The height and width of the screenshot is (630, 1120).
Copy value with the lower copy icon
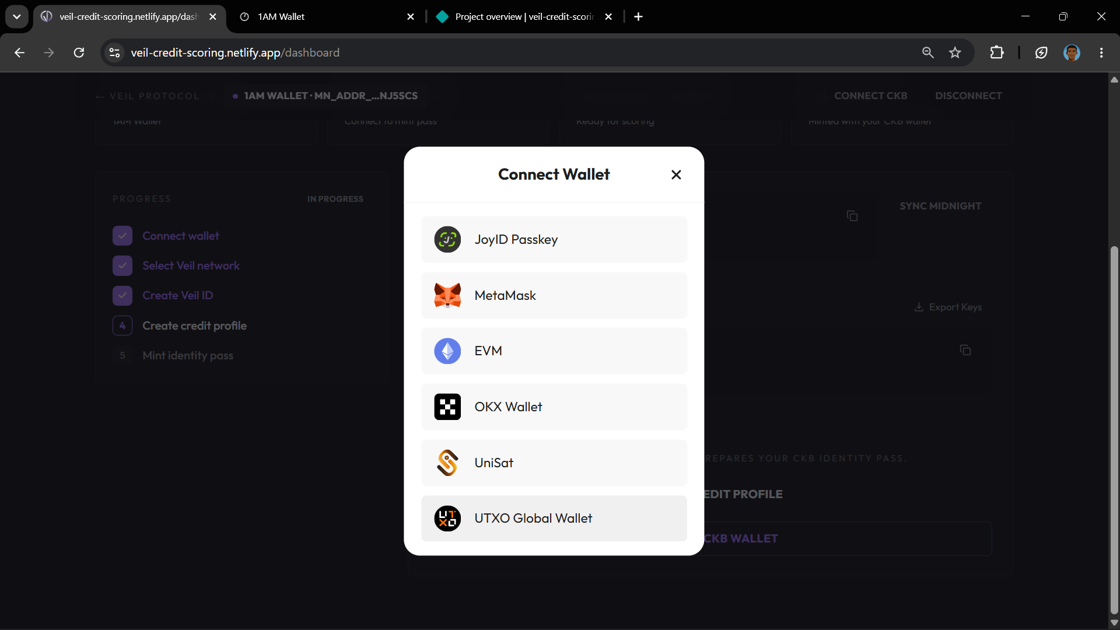[965, 350]
